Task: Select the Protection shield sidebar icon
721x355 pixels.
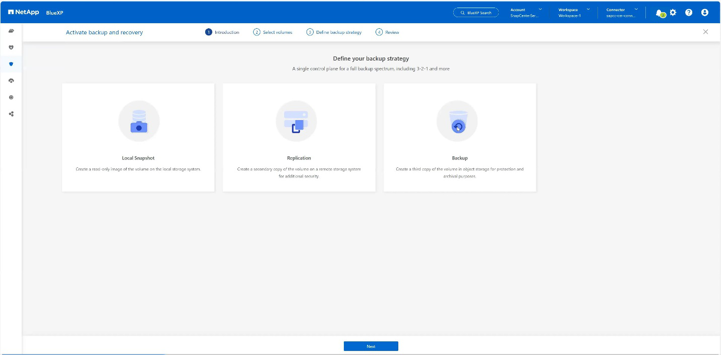Action: 11,64
